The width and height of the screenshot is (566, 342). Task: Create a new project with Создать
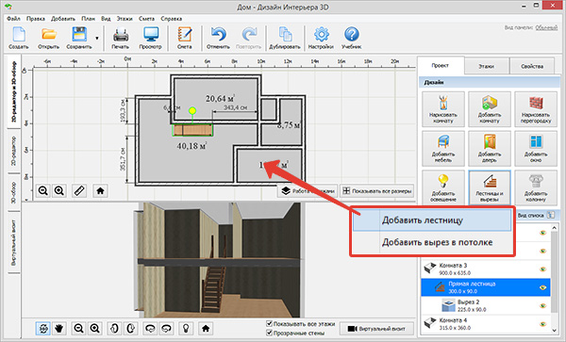(19, 39)
